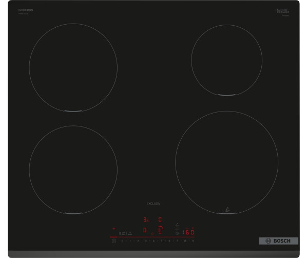Select the front right zone display showing E
This screenshot has height=258, width=307.
click(161, 230)
